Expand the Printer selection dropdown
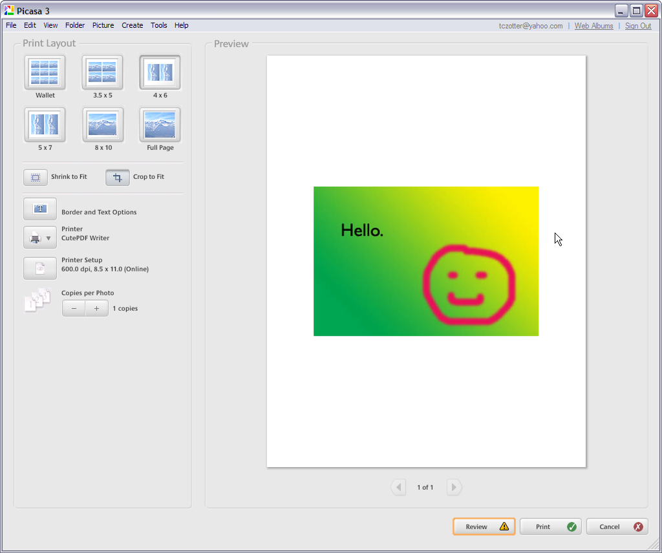The image size is (662, 553). [x=40, y=238]
